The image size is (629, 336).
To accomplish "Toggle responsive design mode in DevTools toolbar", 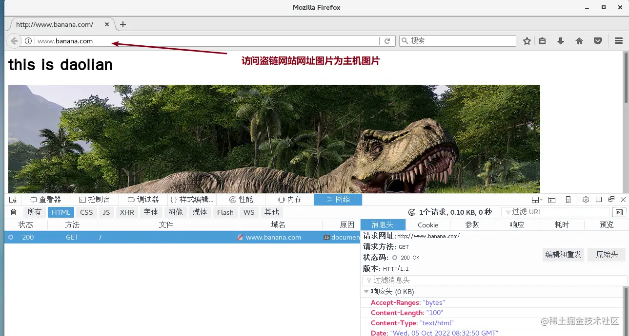I will coord(567,199).
